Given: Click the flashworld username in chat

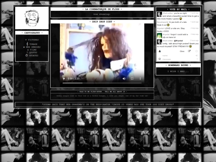Looking at the screenshot, I should click(162, 22).
